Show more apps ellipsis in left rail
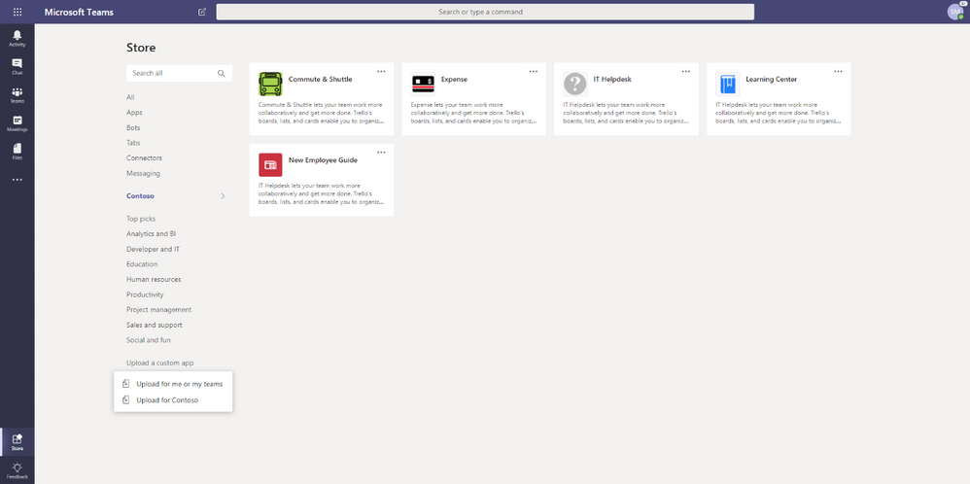This screenshot has width=970, height=484. tap(17, 180)
